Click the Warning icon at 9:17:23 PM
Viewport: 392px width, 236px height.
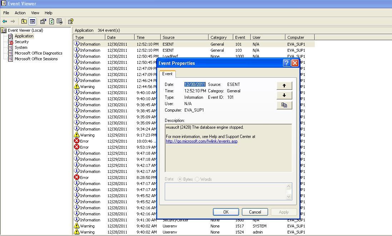tap(77, 135)
